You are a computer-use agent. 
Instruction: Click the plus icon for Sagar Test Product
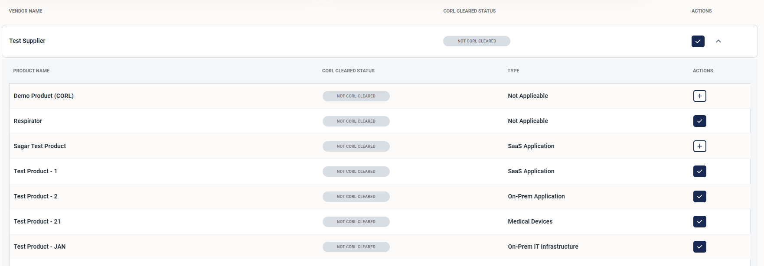[699, 146]
